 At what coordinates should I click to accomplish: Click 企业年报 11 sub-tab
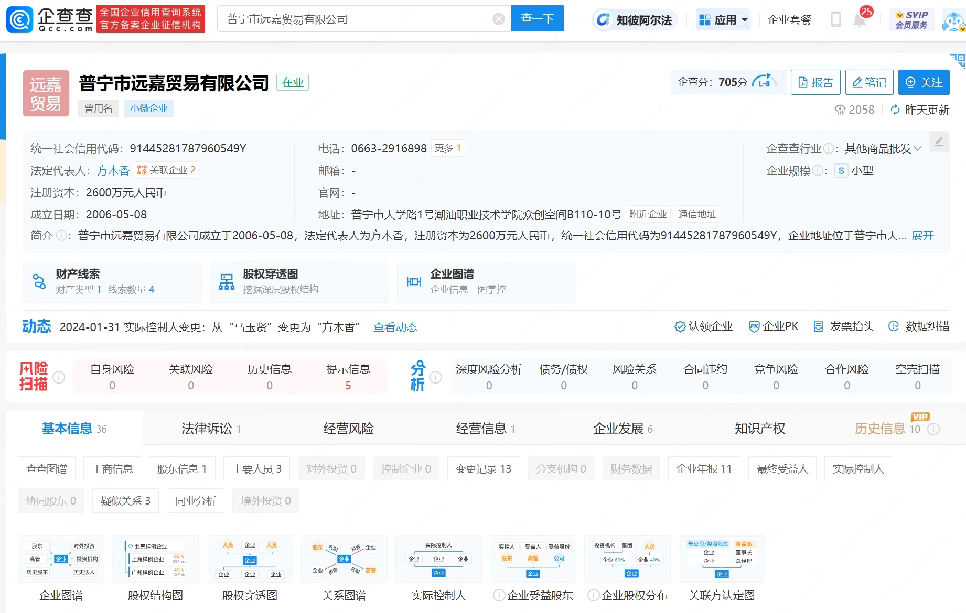704,469
